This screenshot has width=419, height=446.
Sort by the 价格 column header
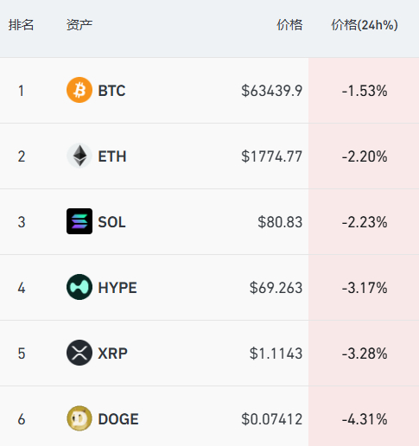click(289, 25)
